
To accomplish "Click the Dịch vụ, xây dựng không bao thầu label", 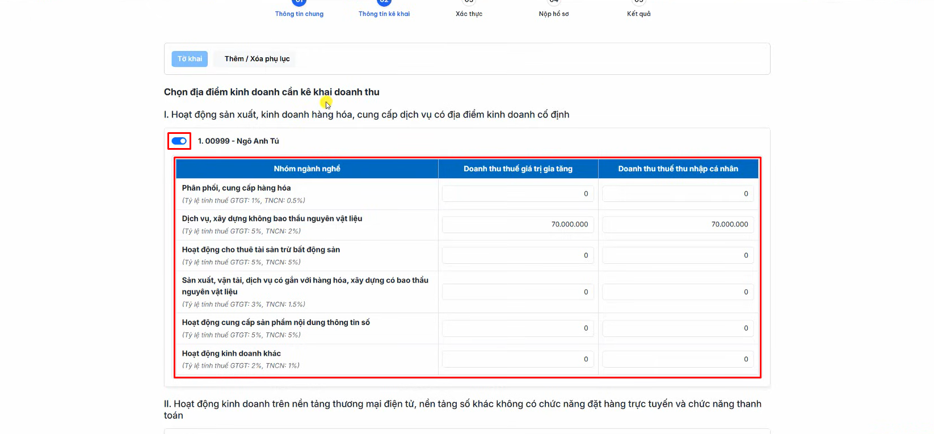I will pyautogui.click(x=272, y=219).
